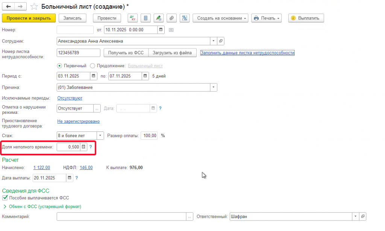The width and height of the screenshot is (385, 231).
Task: Click into the Комментарий text field
Action: (x=121, y=216)
